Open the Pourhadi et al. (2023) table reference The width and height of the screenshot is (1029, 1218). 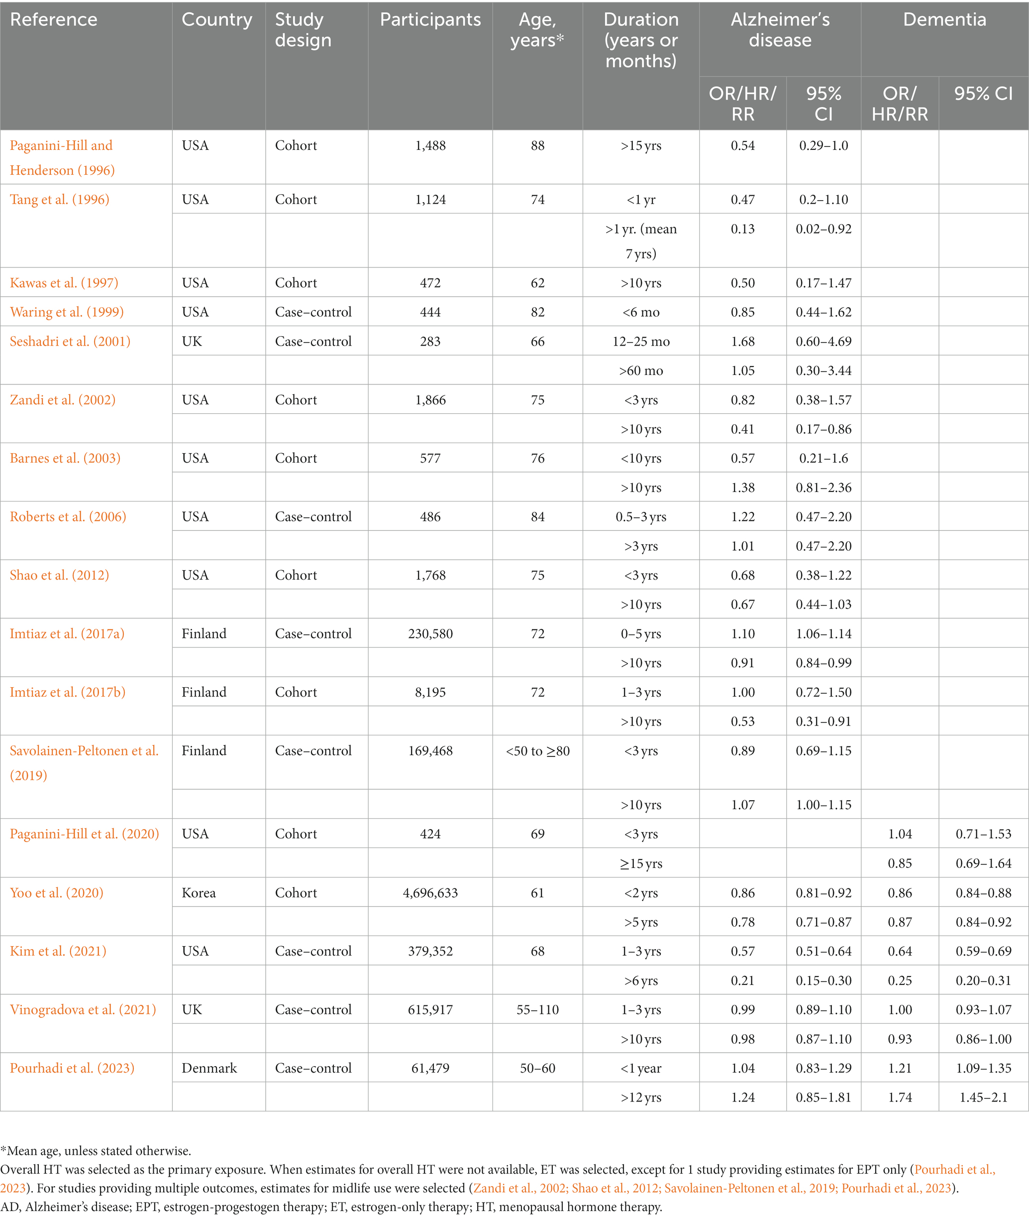pyautogui.click(x=72, y=1068)
